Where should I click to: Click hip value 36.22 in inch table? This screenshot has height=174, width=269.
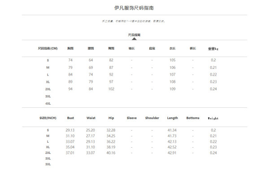click(111, 142)
